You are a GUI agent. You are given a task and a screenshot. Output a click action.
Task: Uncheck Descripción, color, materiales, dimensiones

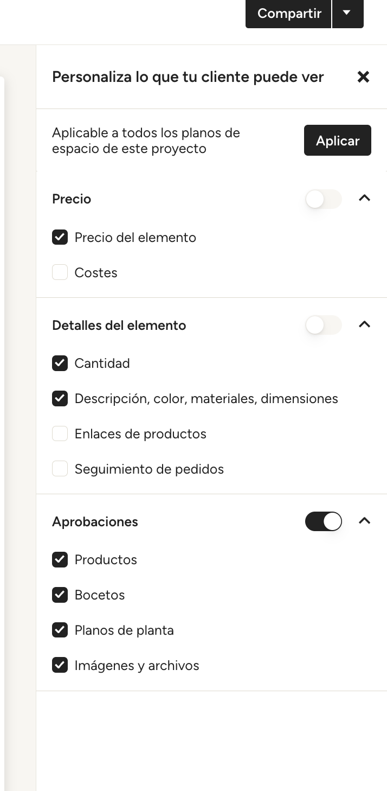60,399
